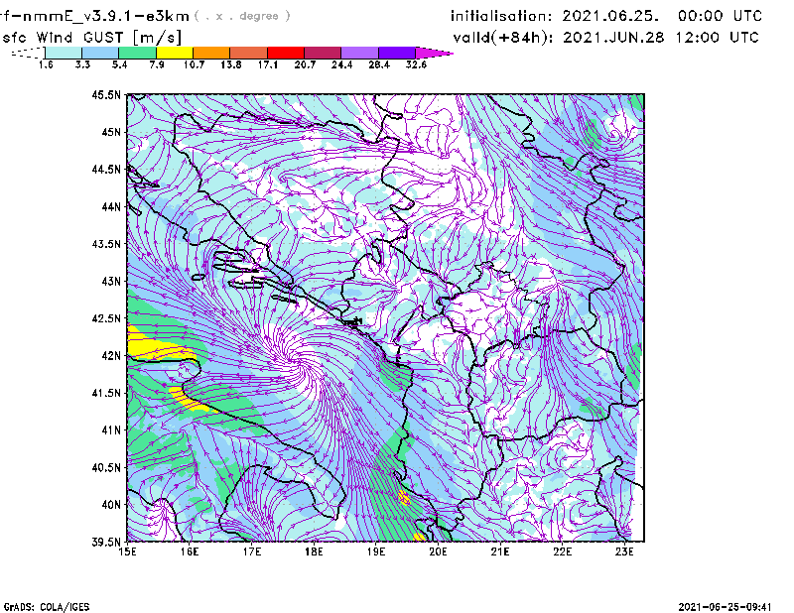Click the '17E' longitude label
This screenshot has width=794, height=613.
click(252, 552)
